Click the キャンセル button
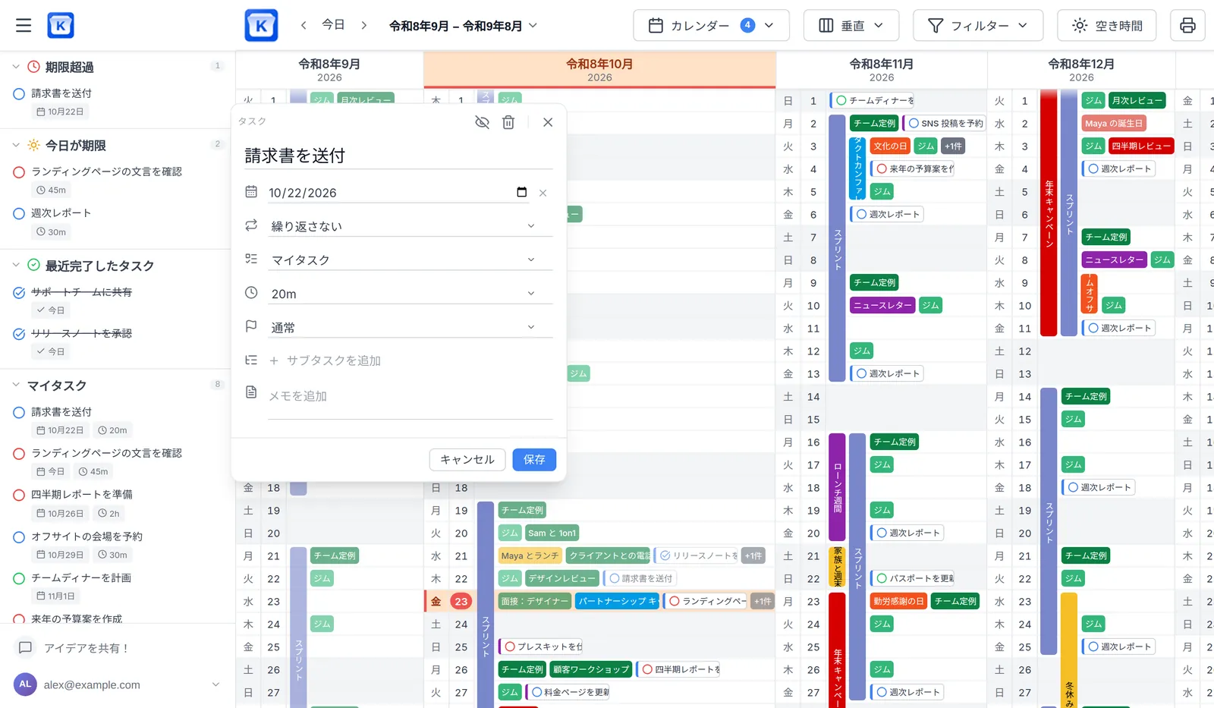The image size is (1214, 708). 467,460
